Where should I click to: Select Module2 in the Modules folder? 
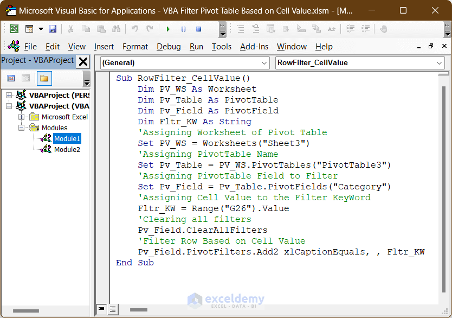(x=67, y=149)
